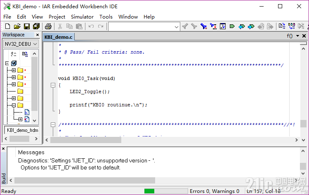
Task: Click the project cube icon in Workspace tree
Action: tap(14, 63)
